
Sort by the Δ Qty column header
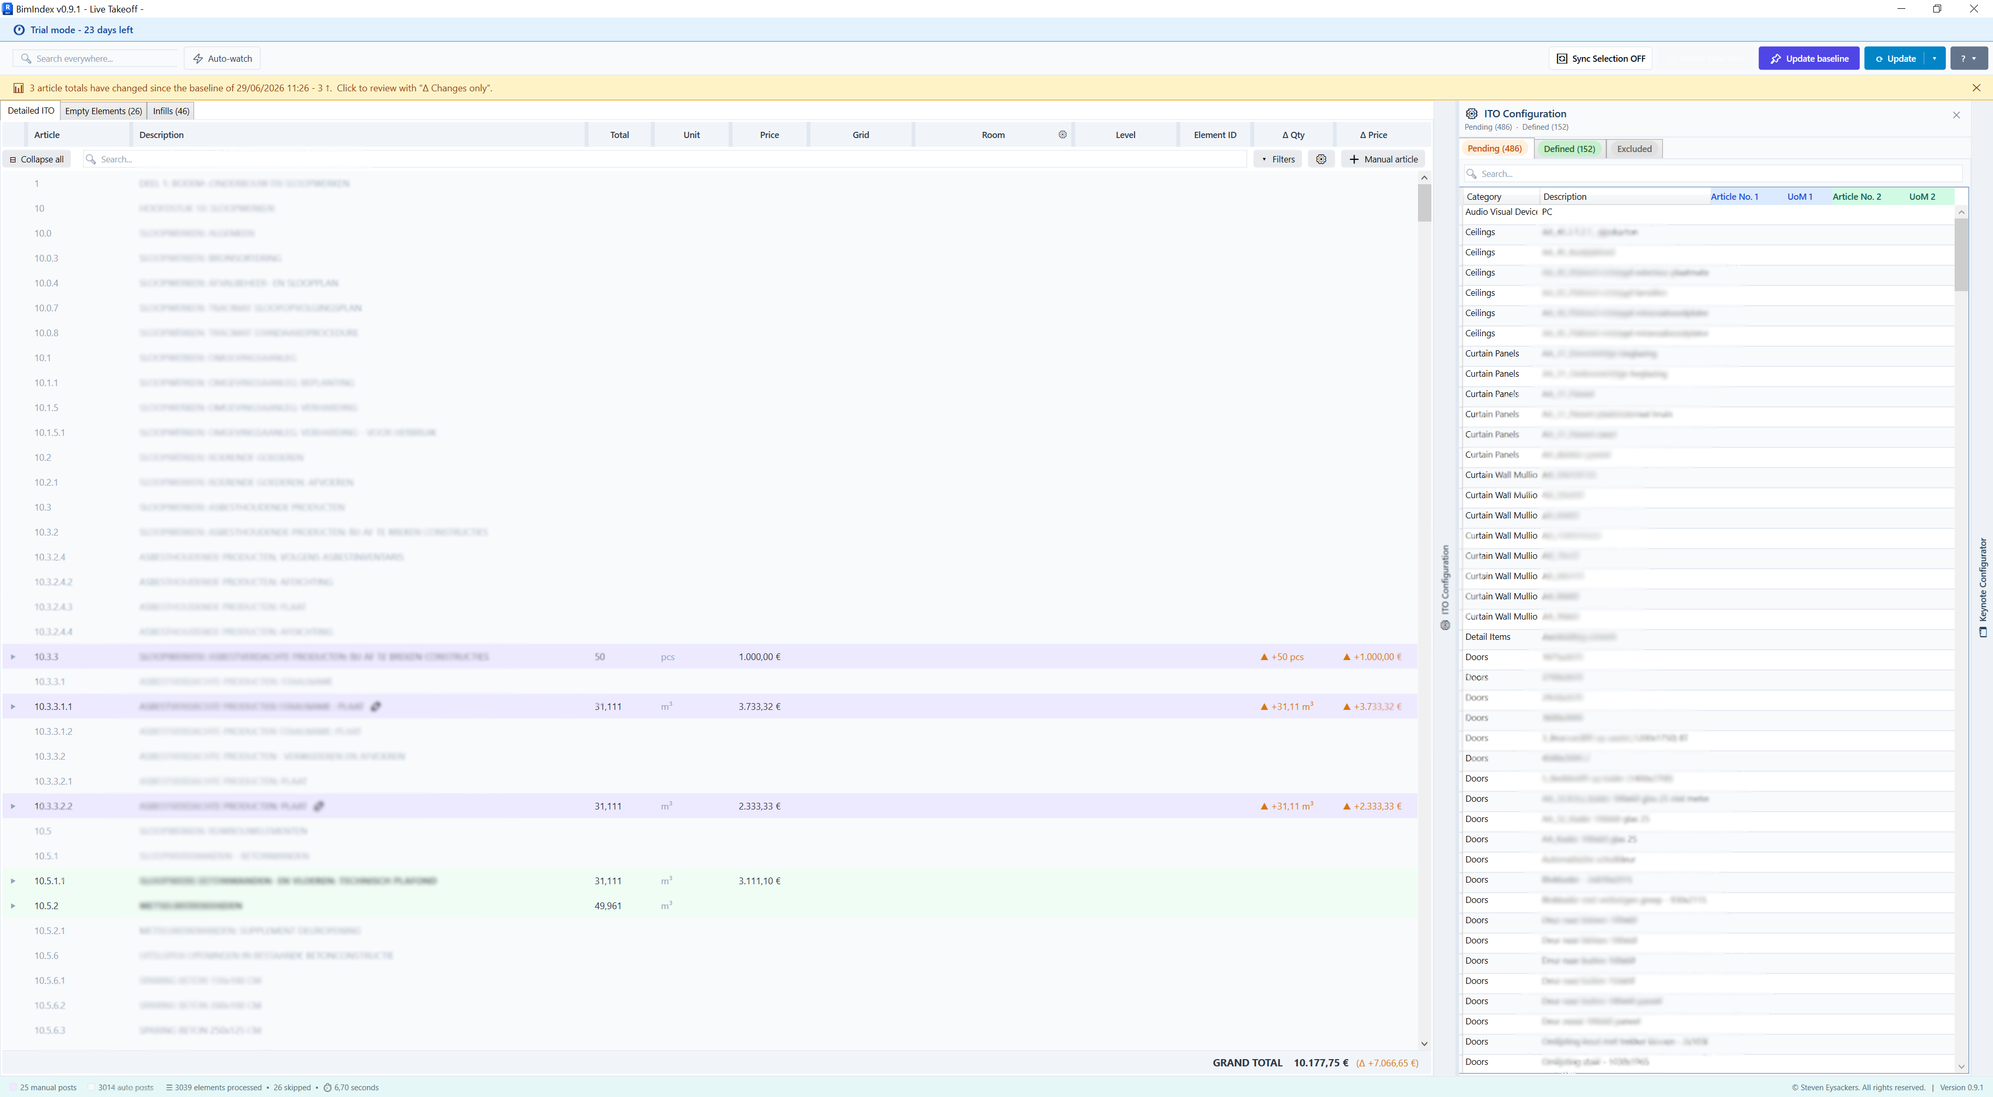tap(1293, 134)
